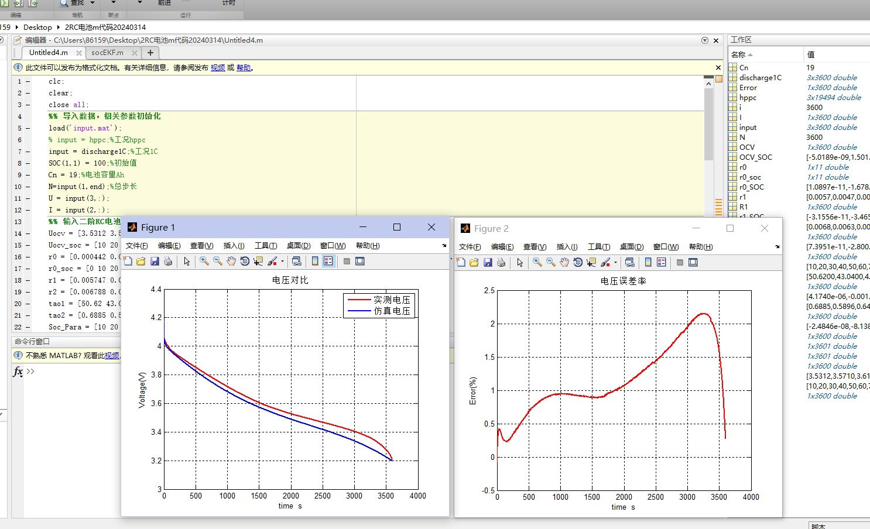Open file icon in Figure 2 toolbar
Viewport: 870px width, 529px height.
pyautogui.click(x=474, y=262)
